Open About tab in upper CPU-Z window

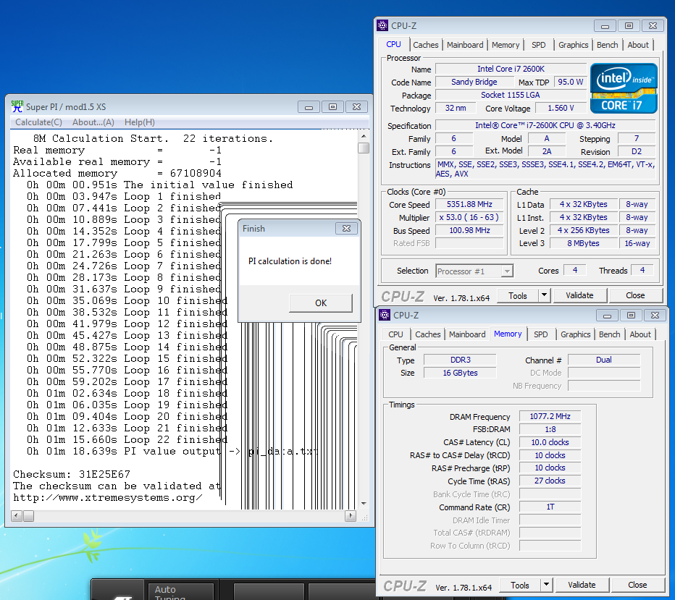637,45
